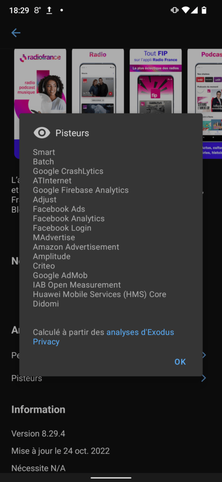Select the Google Firebase Analytics tracker entry
222x482 pixels.
[81, 190]
